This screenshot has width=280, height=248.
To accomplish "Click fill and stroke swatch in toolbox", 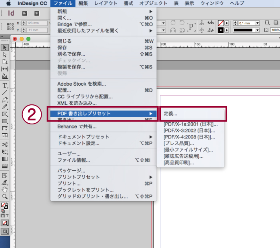I will (x=5, y=206).
